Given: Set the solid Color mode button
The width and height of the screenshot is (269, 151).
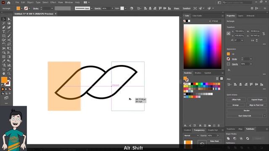Looking at the screenshot, I should tap(3, 89).
